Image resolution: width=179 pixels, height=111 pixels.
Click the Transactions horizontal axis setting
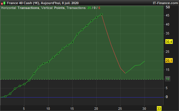click(x=28, y=8)
